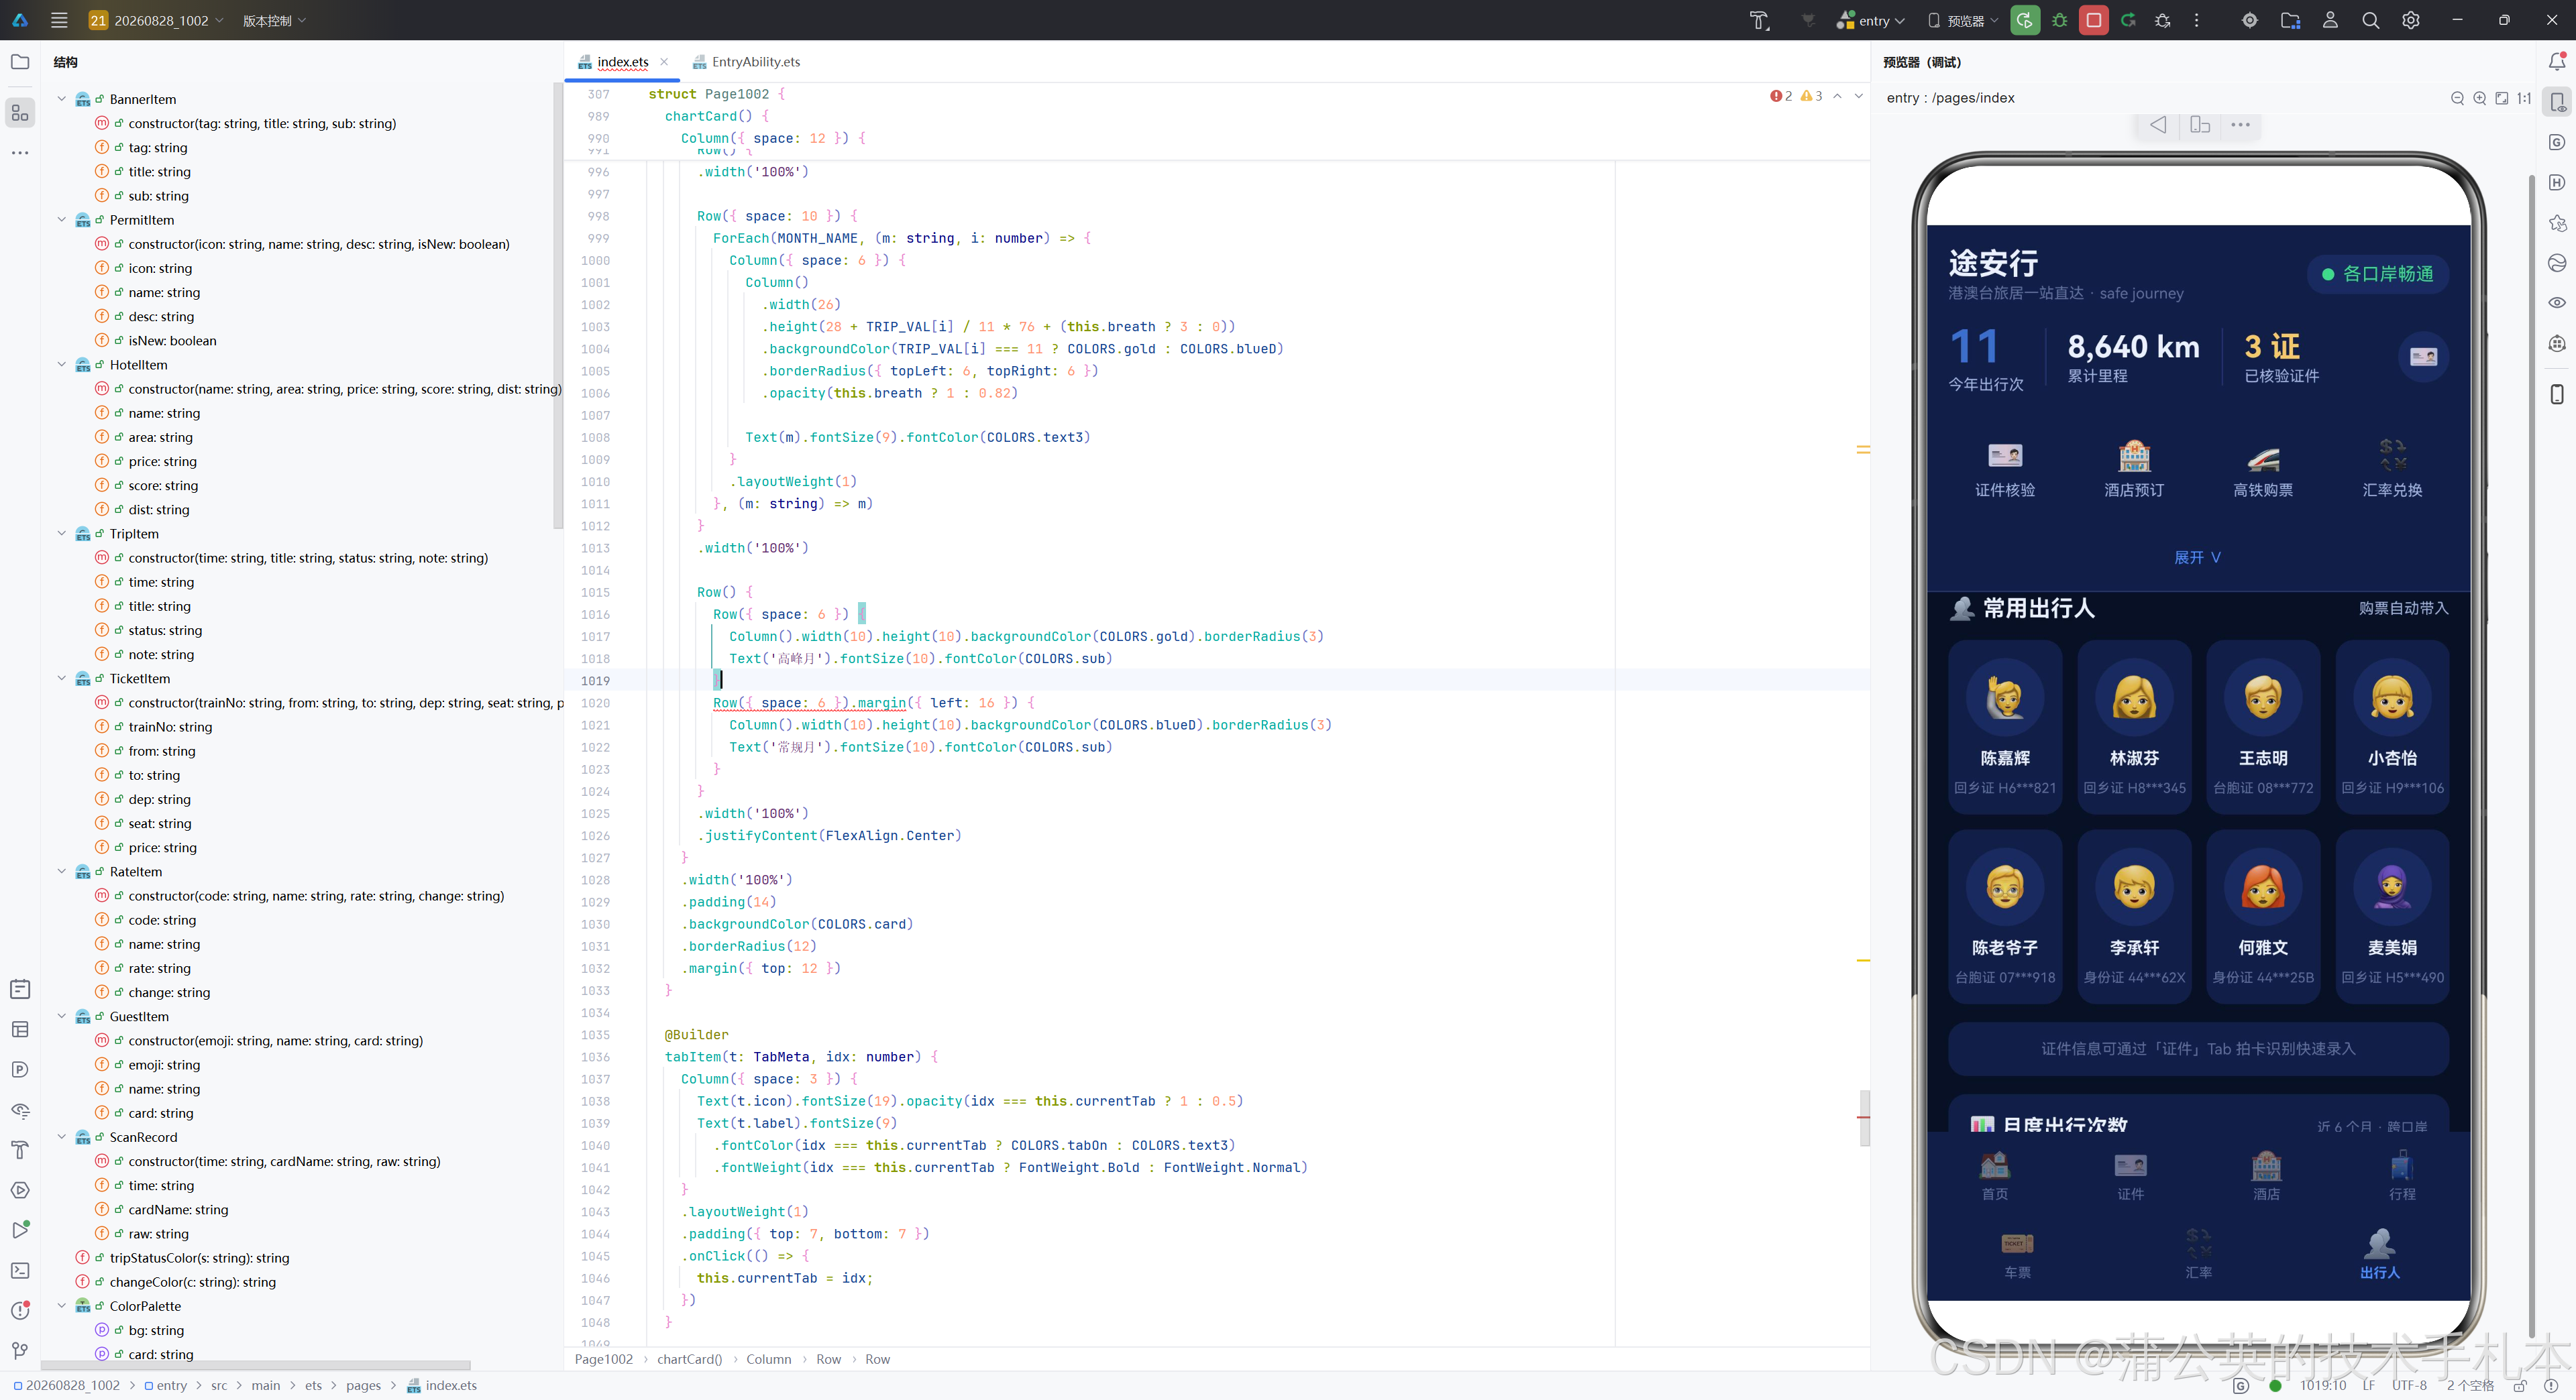Image resolution: width=2576 pixels, height=1400 pixels.
Task: Select 车票 tab in preview bottom bar
Action: point(2017,1254)
